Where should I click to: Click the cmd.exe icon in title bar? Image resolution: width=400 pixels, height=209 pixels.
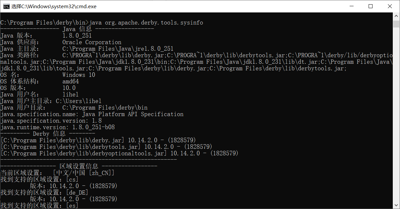[x=6, y=6]
